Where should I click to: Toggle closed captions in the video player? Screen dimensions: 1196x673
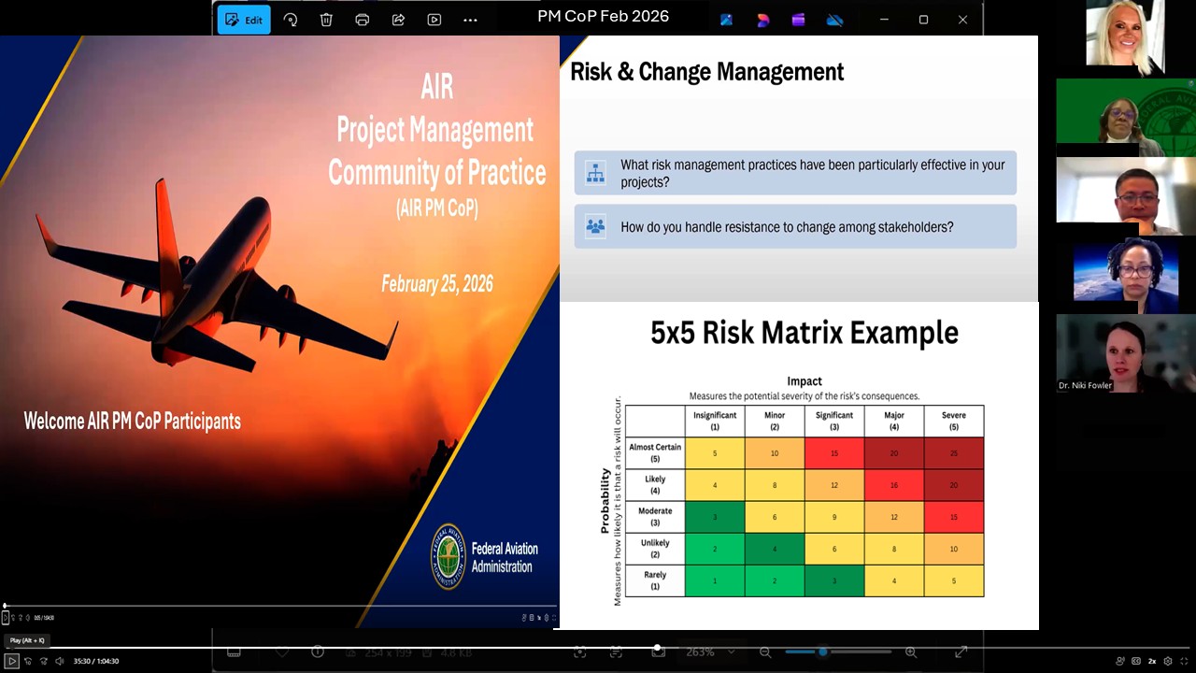tap(1135, 661)
